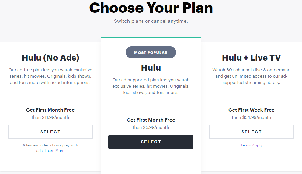This screenshot has width=302, height=174.
Task: Open the Terms Apply link
Action: pos(251,145)
